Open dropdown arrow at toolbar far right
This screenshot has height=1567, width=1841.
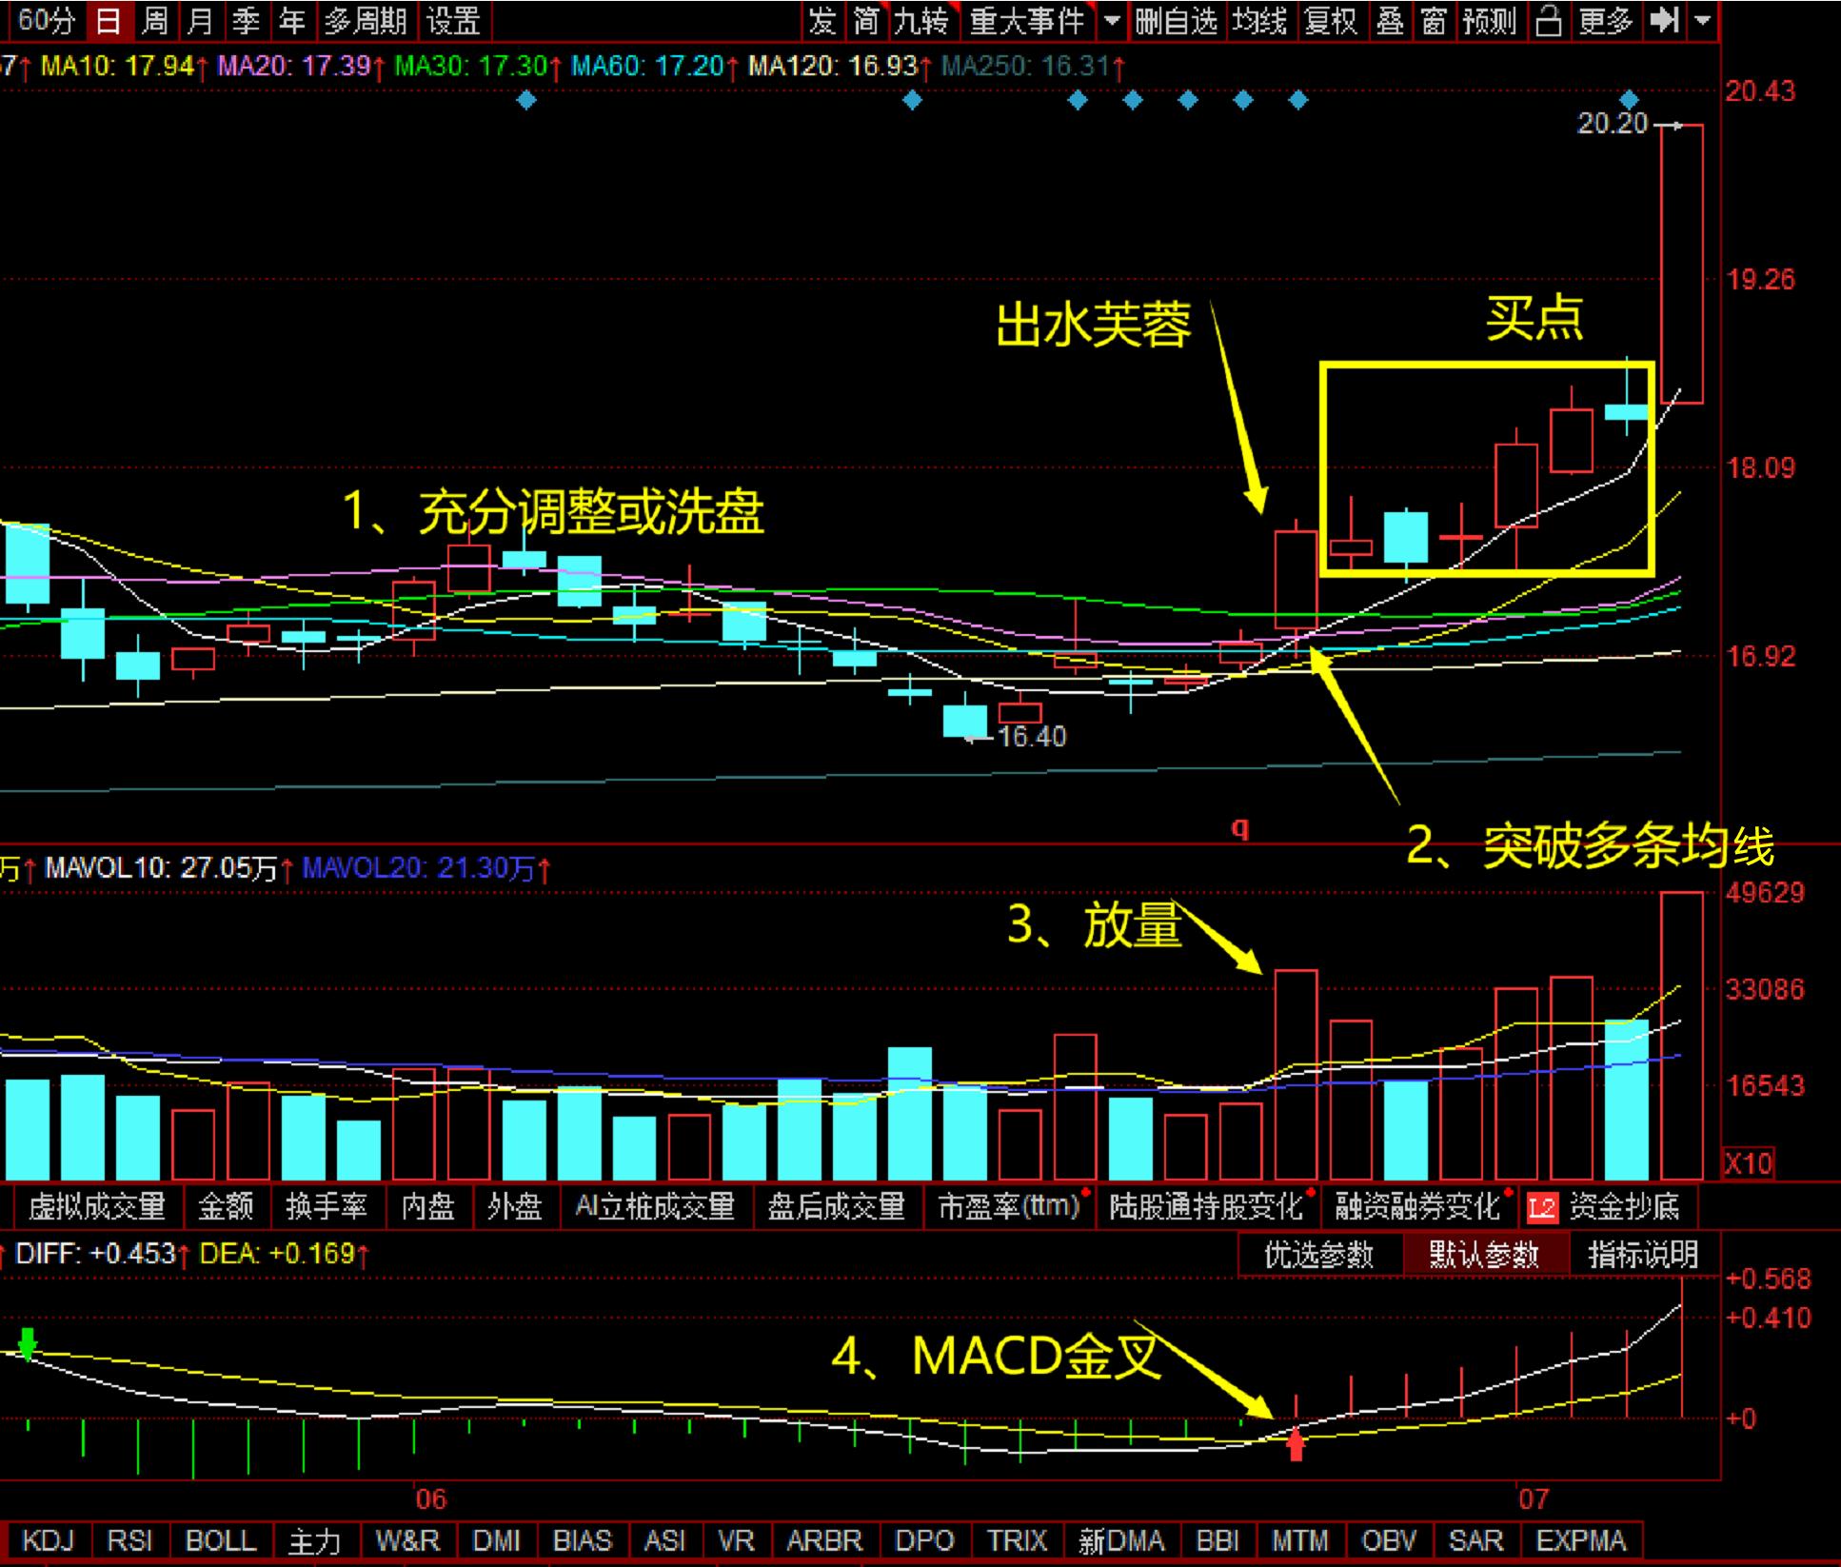pos(1703,21)
